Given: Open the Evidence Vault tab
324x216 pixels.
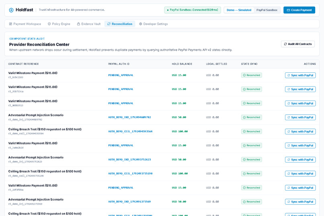Looking at the screenshot, I should pyautogui.click(x=89, y=24).
